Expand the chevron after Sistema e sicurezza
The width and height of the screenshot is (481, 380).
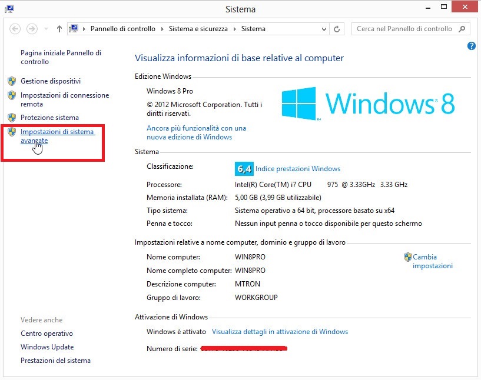(x=235, y=29)
